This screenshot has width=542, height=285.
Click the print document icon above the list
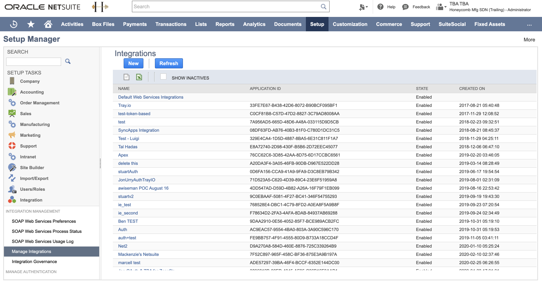pos(126,77)
